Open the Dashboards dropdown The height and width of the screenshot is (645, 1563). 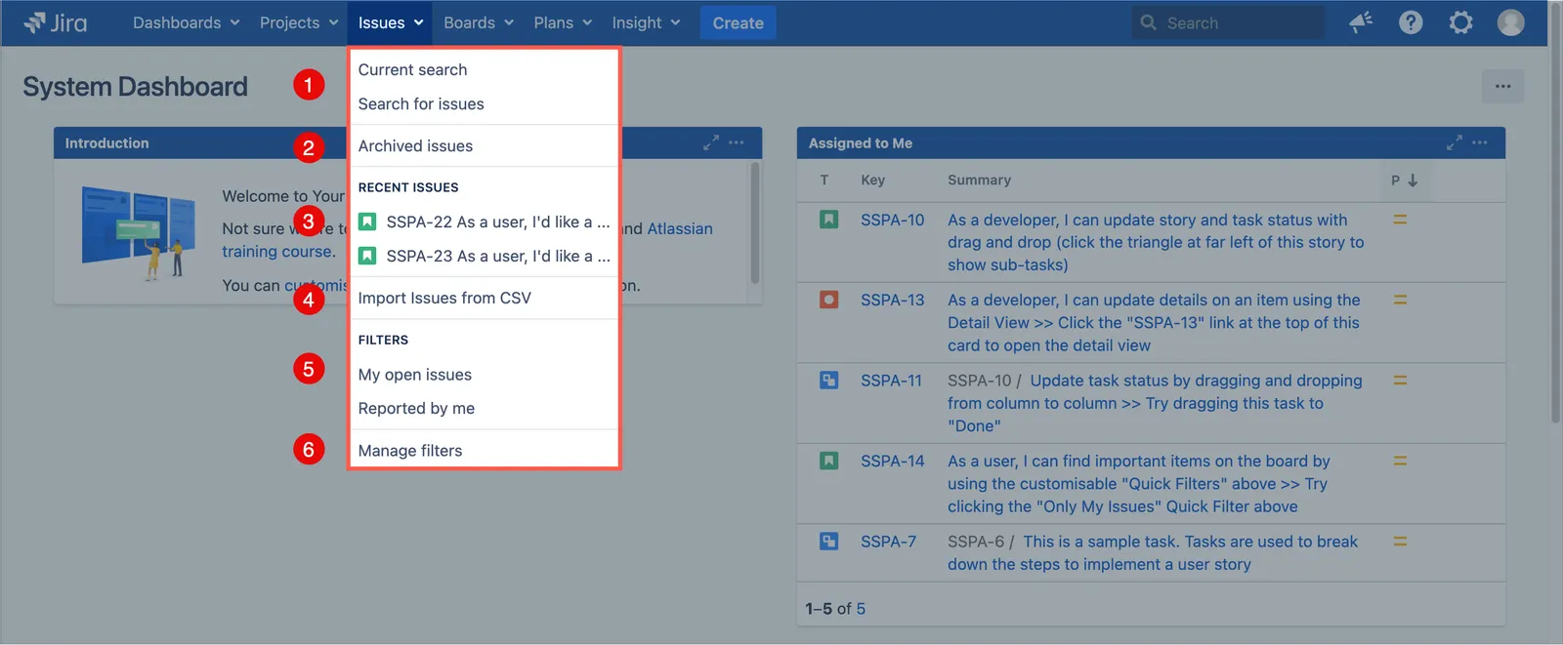[186, 22]
